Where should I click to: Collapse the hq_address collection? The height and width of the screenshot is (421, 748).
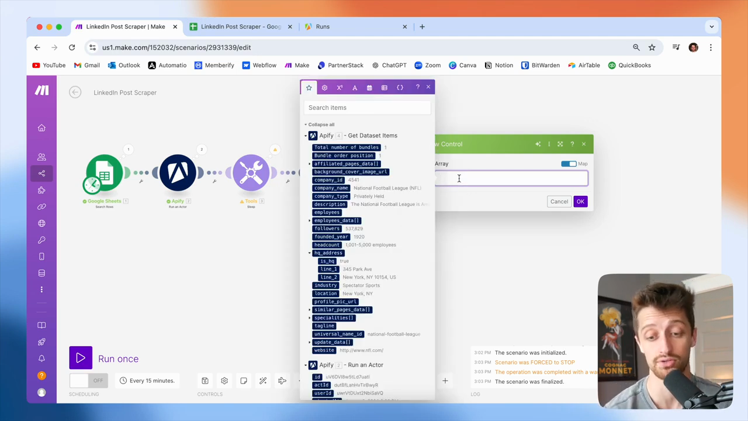(310, 253)
